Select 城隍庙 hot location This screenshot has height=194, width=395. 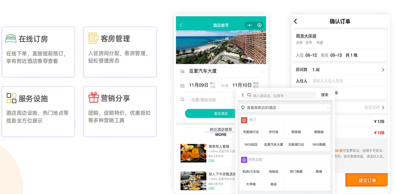(319, 132)
